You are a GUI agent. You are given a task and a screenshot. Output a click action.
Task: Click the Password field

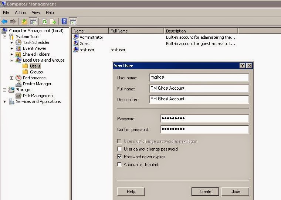click(205, 118)
